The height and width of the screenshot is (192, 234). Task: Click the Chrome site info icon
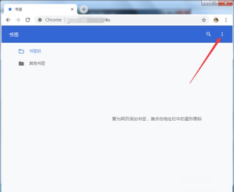40,20
